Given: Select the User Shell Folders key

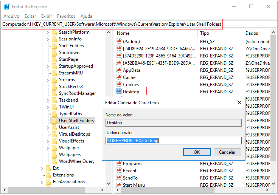Looking at the screenshot, I should click(76, 121).
